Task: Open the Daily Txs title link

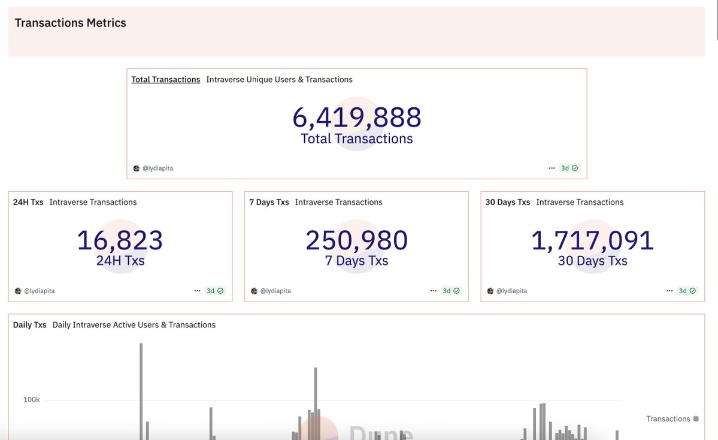Action: (29, 325)
